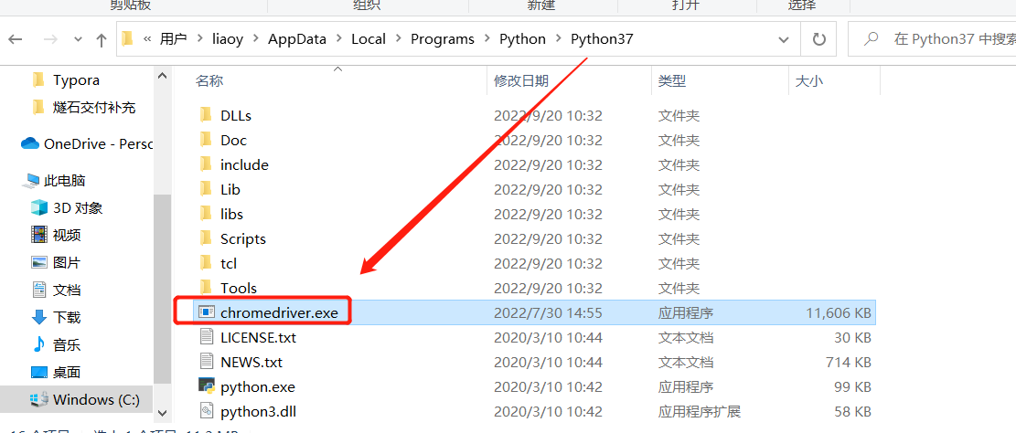Select the tcl folder icon
Screen dimensions: 1016x433
point(206,263)
